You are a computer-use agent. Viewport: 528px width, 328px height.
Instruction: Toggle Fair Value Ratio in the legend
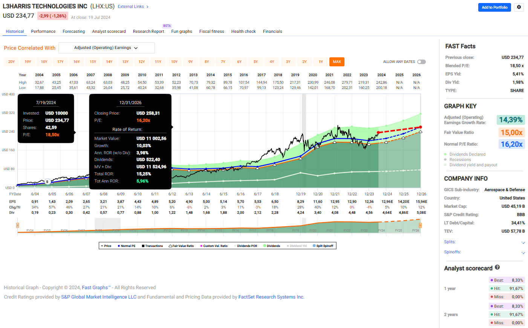click(x=181, y=246)
